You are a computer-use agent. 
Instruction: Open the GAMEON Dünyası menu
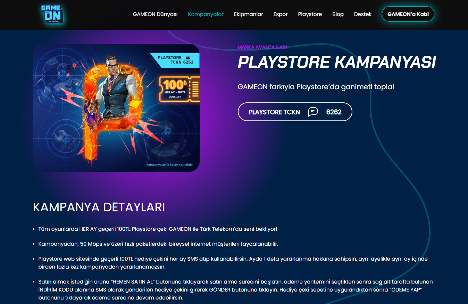(x=155, y=14)
